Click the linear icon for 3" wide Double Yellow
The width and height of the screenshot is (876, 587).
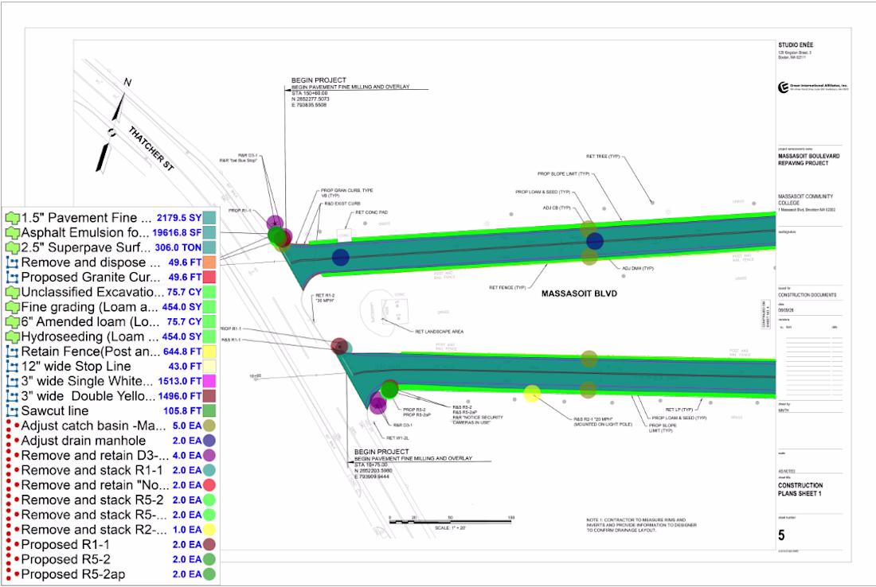pyautogui.click(x=12, y=396)
